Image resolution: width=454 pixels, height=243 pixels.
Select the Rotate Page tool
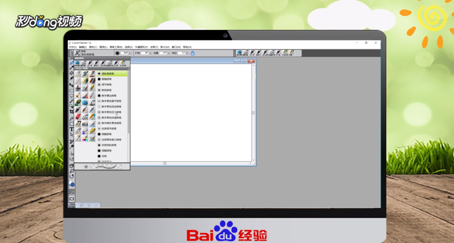[71, 177]
